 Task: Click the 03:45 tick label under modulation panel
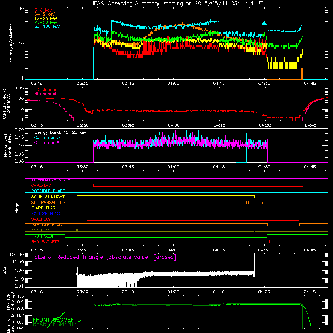128,167
